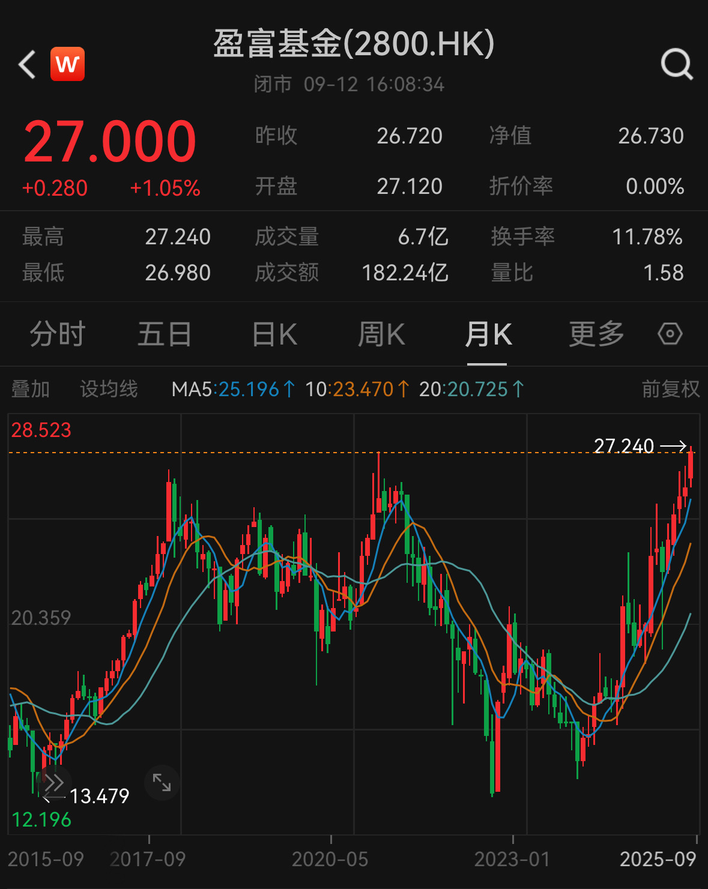Screen dimensions: 708x889
Task: Tap the chart high label 27.240
Action: [x=624, y=446]
